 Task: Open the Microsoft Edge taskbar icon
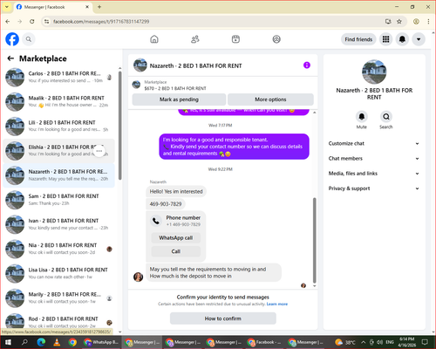tap(41, 342)
